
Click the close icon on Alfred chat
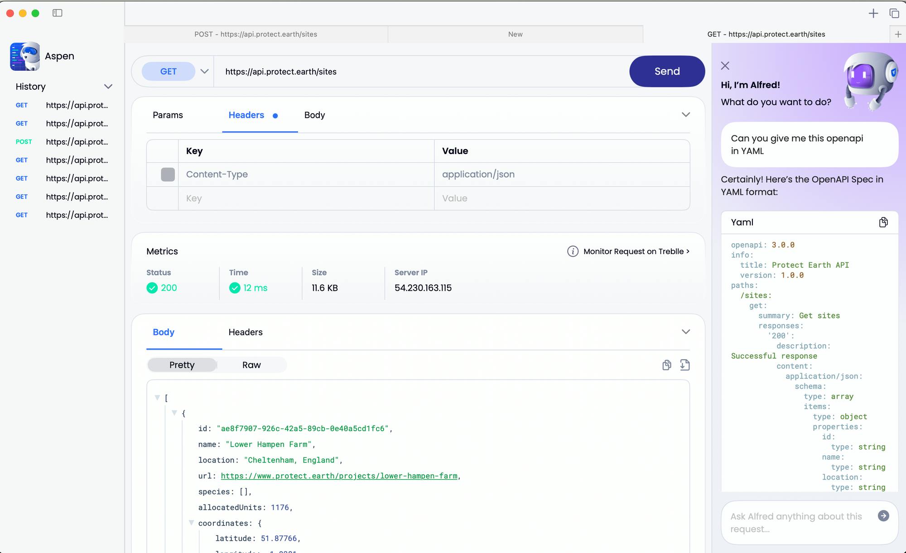pyautogui.click(x=725, y=65)
